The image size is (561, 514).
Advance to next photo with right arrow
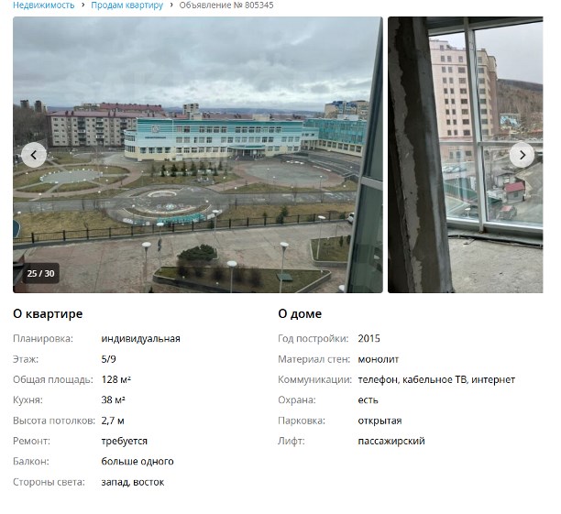522,155
